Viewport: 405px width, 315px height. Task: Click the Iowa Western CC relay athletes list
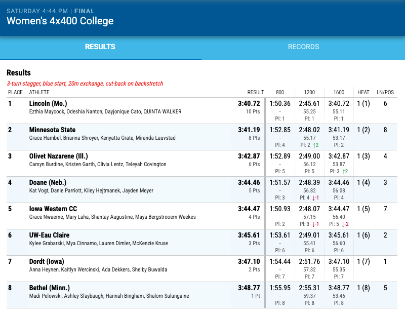point(112,217)
